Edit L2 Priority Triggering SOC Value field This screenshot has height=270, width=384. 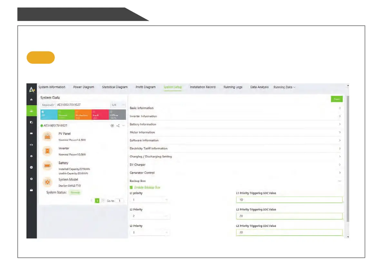(289, 216)
